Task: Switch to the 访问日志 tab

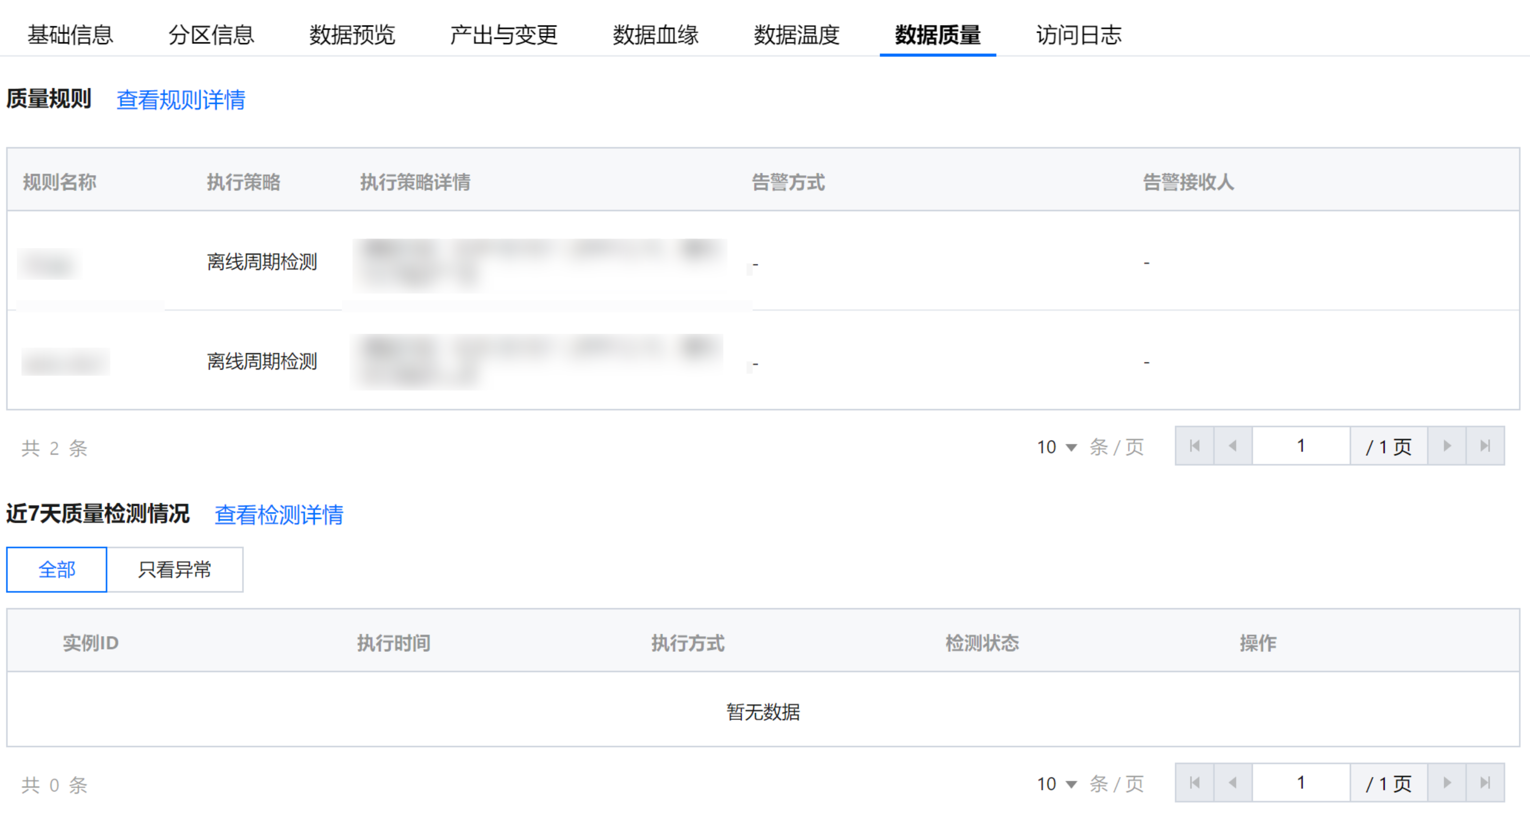Action: (1078, 34)
